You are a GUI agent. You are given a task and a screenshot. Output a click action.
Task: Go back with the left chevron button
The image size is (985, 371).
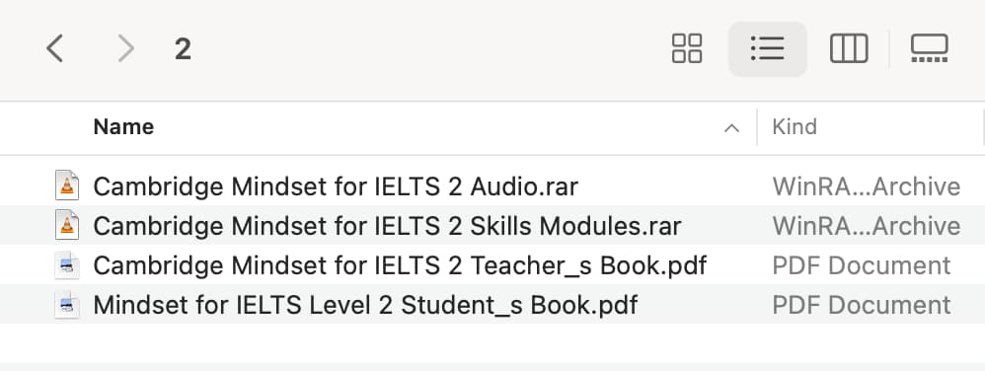pos(54,48)
